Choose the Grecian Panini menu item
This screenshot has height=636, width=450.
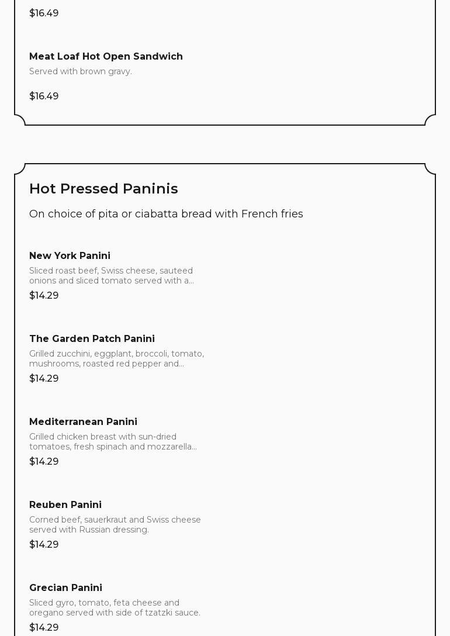click(x=65, y=588)
